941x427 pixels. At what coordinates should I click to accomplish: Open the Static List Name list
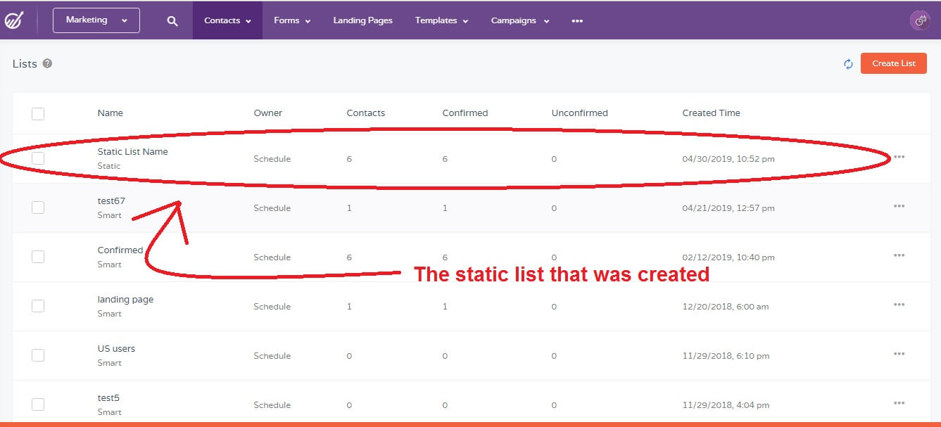tap(134, 151)
